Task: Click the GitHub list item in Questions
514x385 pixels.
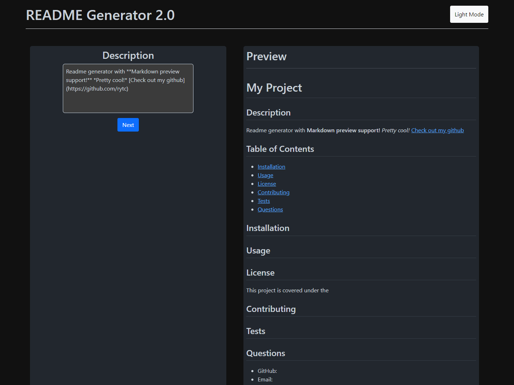Action: point(267,371)
